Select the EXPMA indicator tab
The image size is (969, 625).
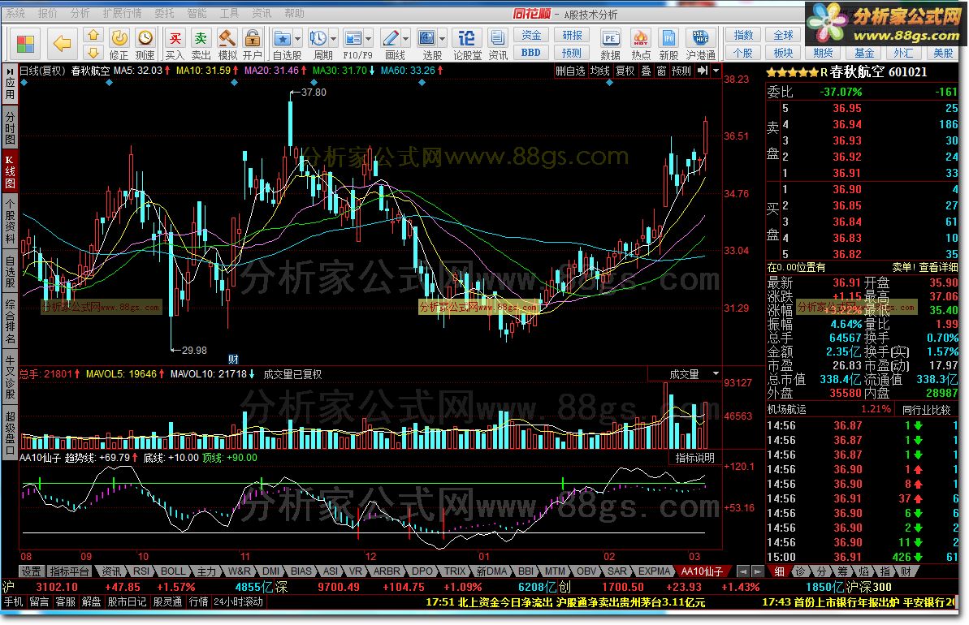tap(655, 571)
